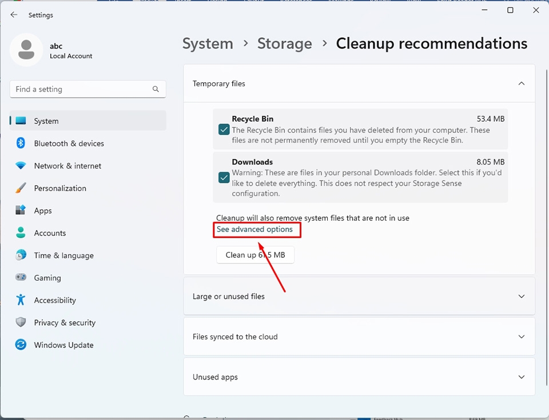Click the Accessibility figure icon
The width and height of the screenshot is (549, 420).
pyautogui.click(x=21, y=300)
